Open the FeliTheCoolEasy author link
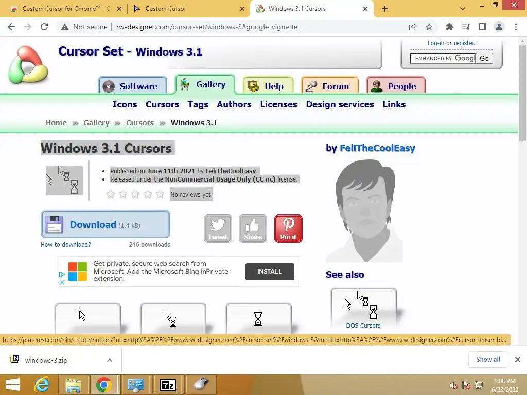Screen dimensions: 527x395 tap(377, 148)
